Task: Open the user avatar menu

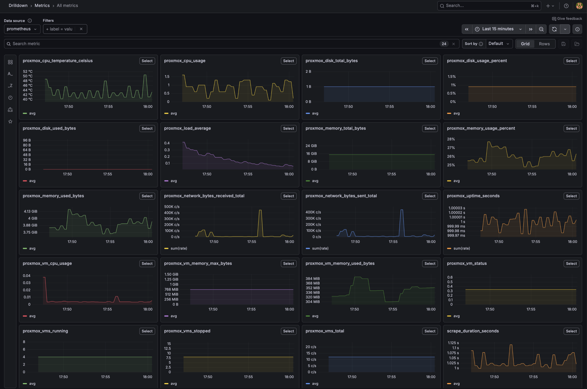Action: tap(579, 6)
